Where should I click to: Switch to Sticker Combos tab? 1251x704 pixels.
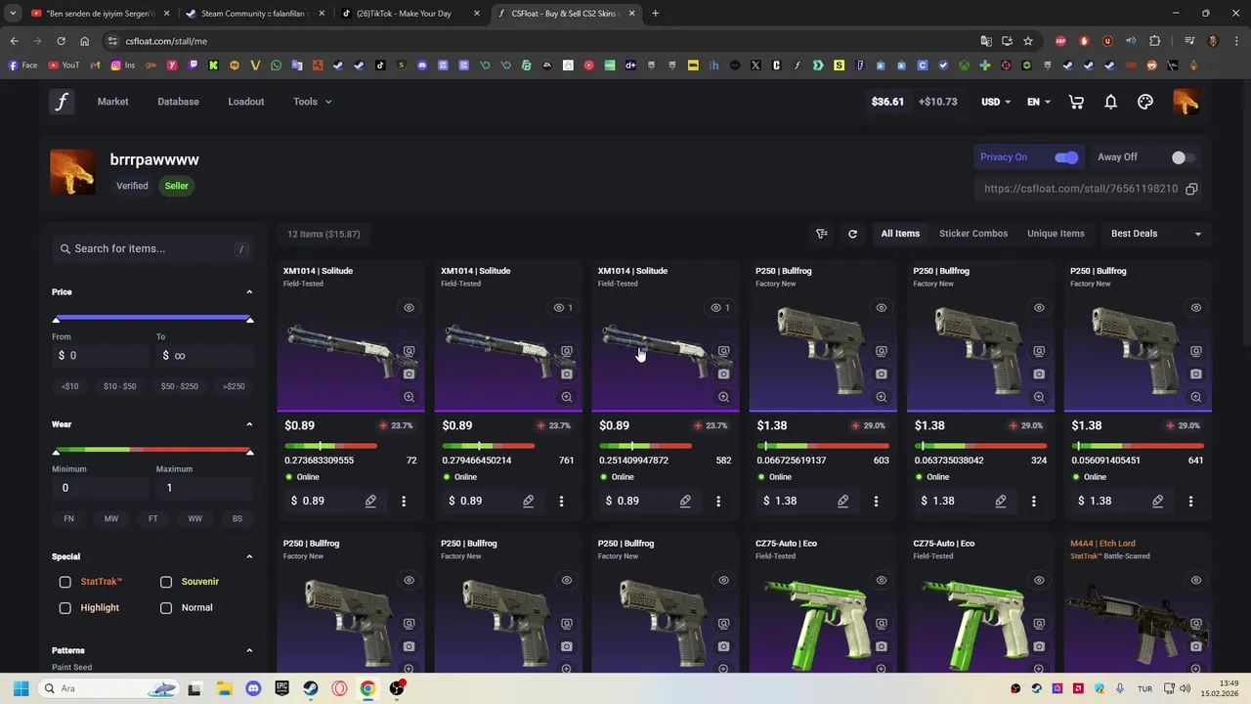[973, 234]
